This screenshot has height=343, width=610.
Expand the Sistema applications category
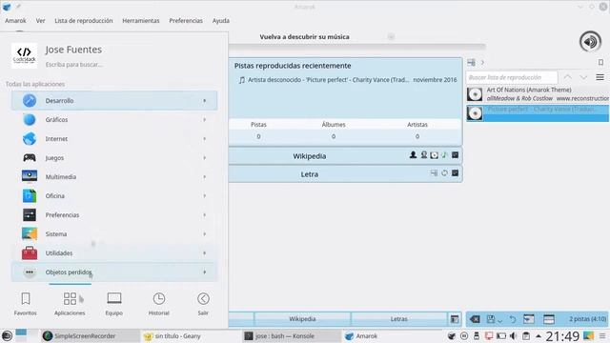pos(114,234)
